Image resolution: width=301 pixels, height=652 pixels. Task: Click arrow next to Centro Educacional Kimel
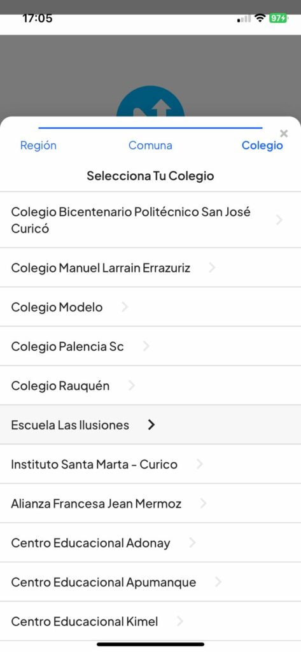(x=180, y=621)
